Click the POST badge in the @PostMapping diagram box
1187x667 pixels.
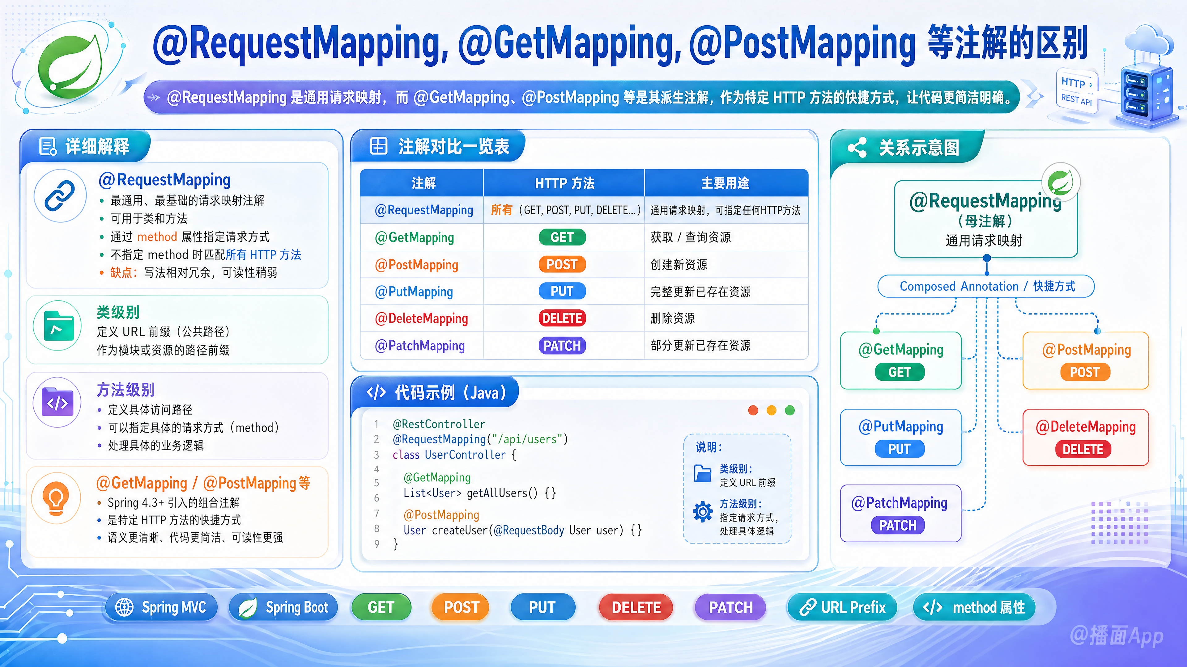coord(1085,372)
